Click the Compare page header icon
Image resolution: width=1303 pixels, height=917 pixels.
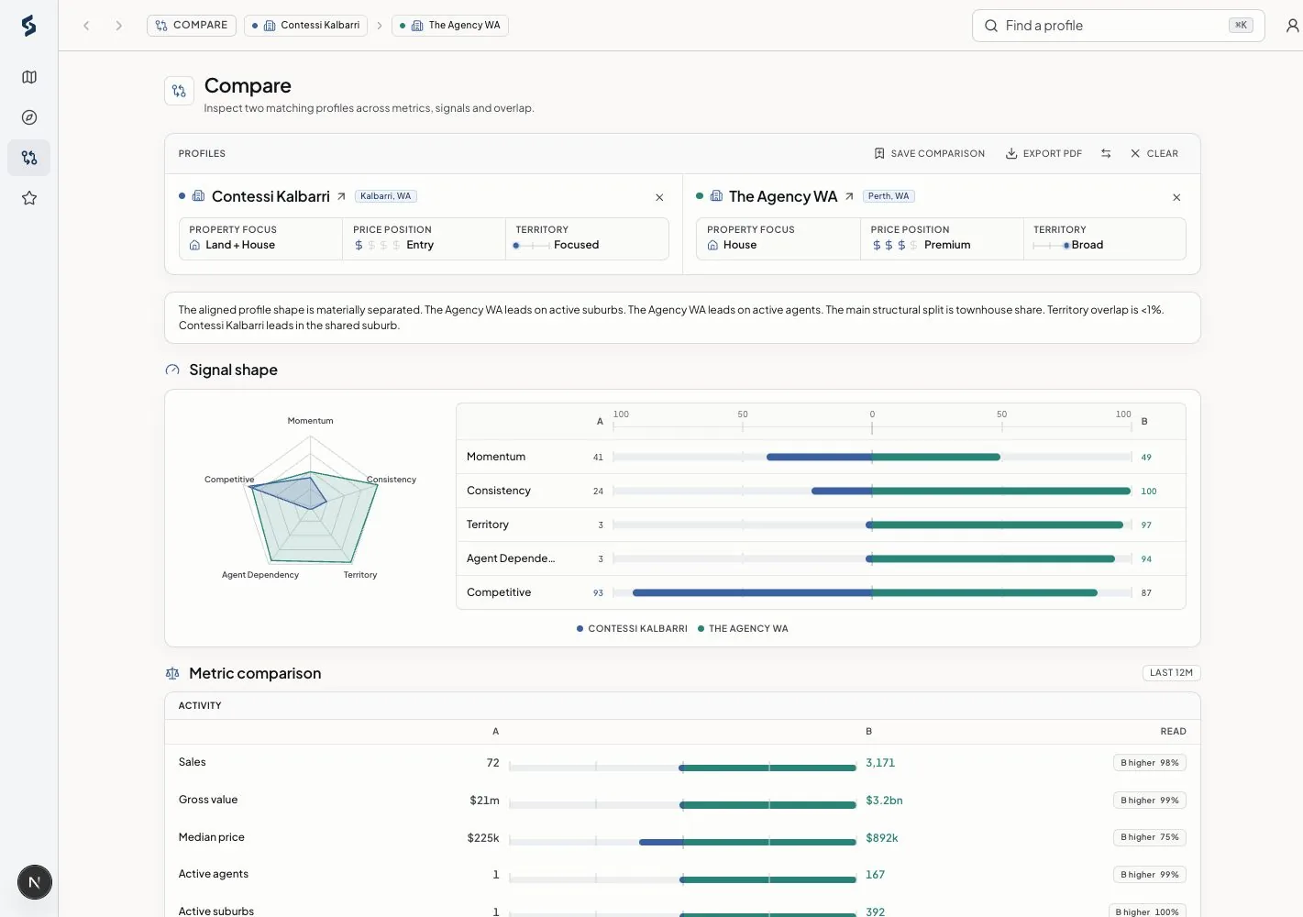pyautogui.click(x=179, y=91)
